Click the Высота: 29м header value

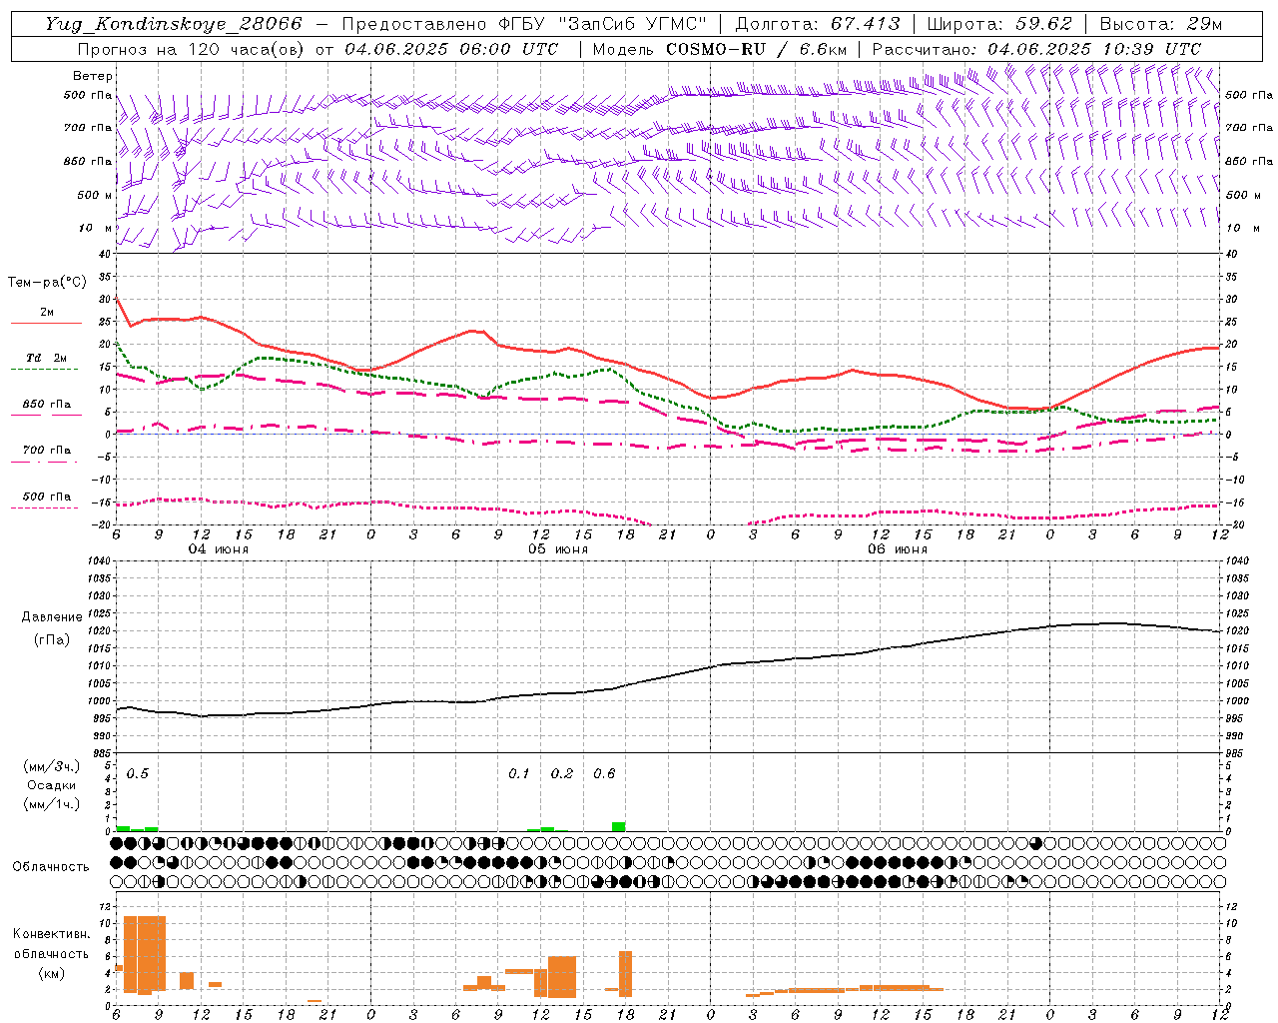(x=1160, y=24)
